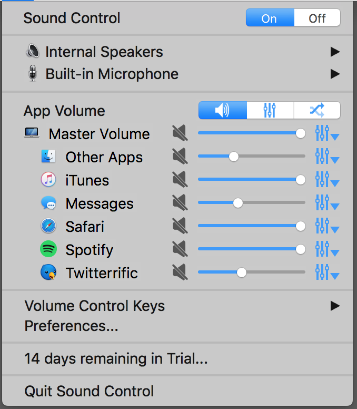Click the Twitterrific bird app icon

48,272
